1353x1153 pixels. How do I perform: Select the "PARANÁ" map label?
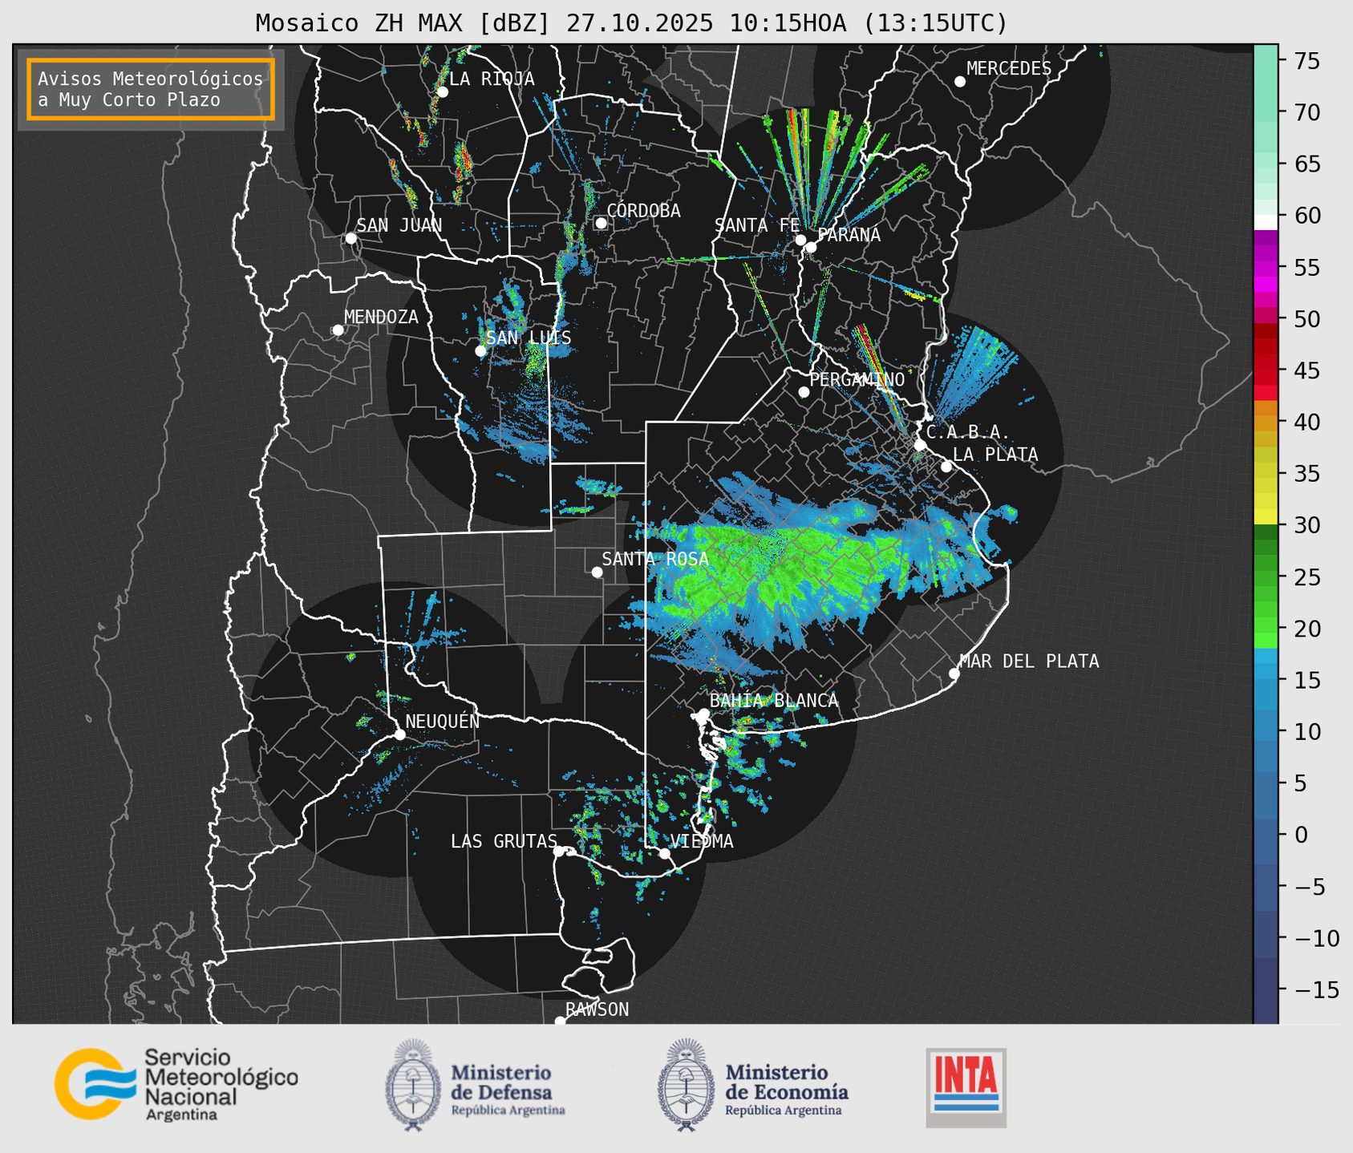coord(849,235)
